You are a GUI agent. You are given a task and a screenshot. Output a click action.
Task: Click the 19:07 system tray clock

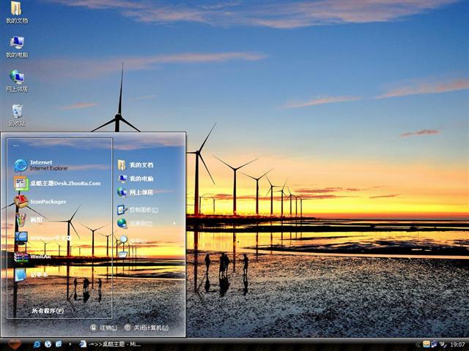pyautogui.click(x=457, y=344)
